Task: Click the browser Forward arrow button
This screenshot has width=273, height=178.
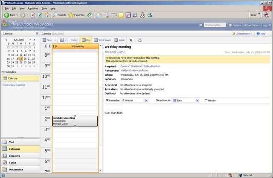Action: click(x=23, y=15)
